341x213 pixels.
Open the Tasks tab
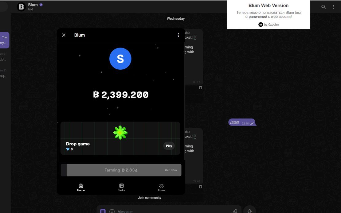(121, 187)
